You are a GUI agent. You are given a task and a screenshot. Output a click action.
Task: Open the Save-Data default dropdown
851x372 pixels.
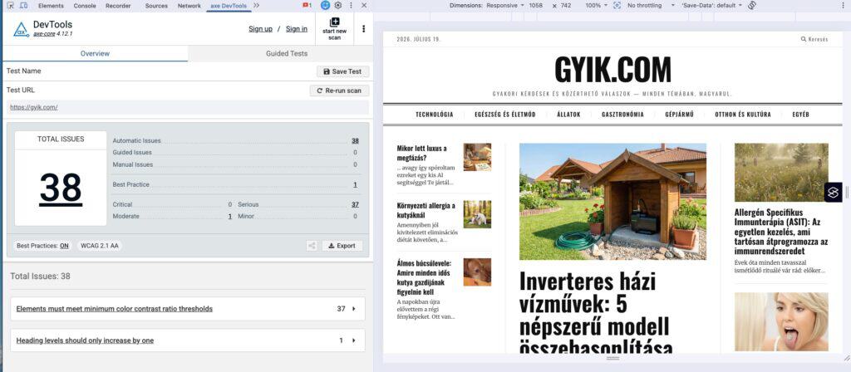tap(711, 6)
